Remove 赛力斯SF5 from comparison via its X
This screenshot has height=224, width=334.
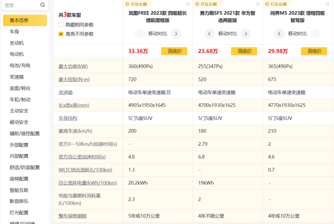(x=257, y=4)
